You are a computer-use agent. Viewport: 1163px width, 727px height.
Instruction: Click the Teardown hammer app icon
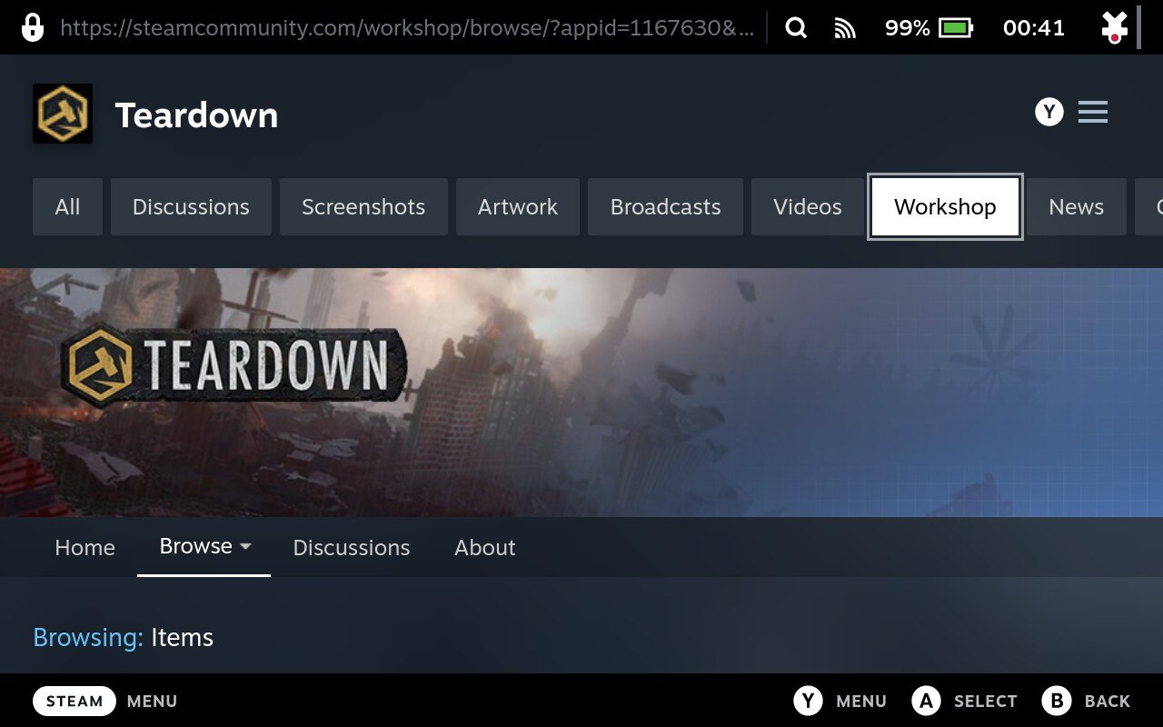[63, 114]
